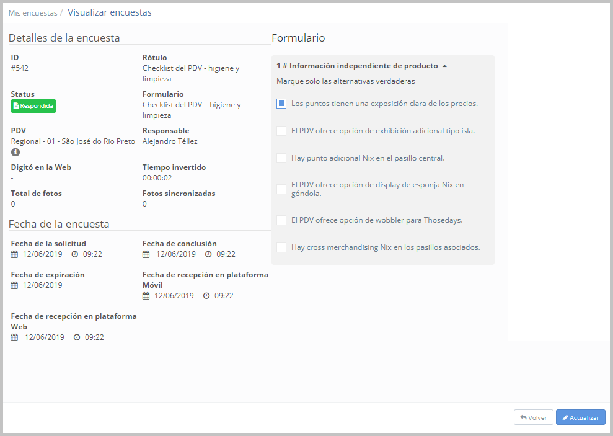Image resolution: width=613 pixels, height=436 pixels.
Task: Click section header '1 # Información independiente de producto'
Action: pos(357,66)
